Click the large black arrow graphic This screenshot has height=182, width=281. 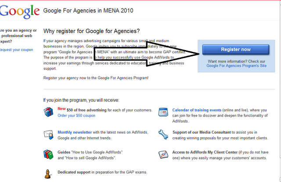point(147,54)
